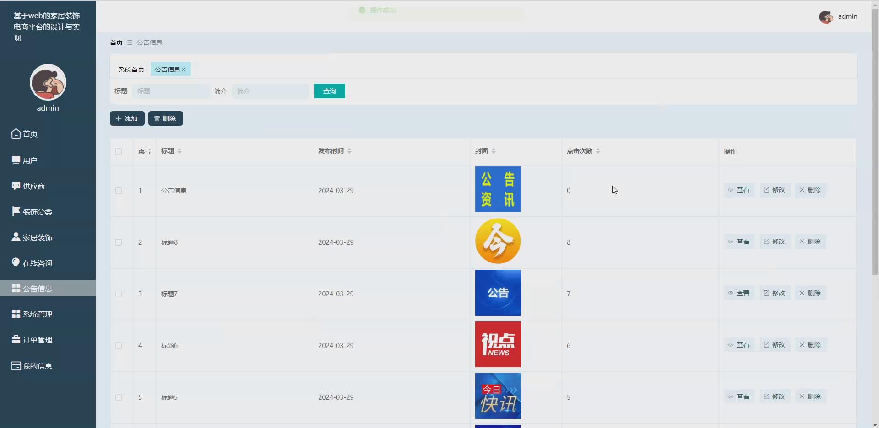
Task: View the 标题7 row details
Action: tap(739, 293)
